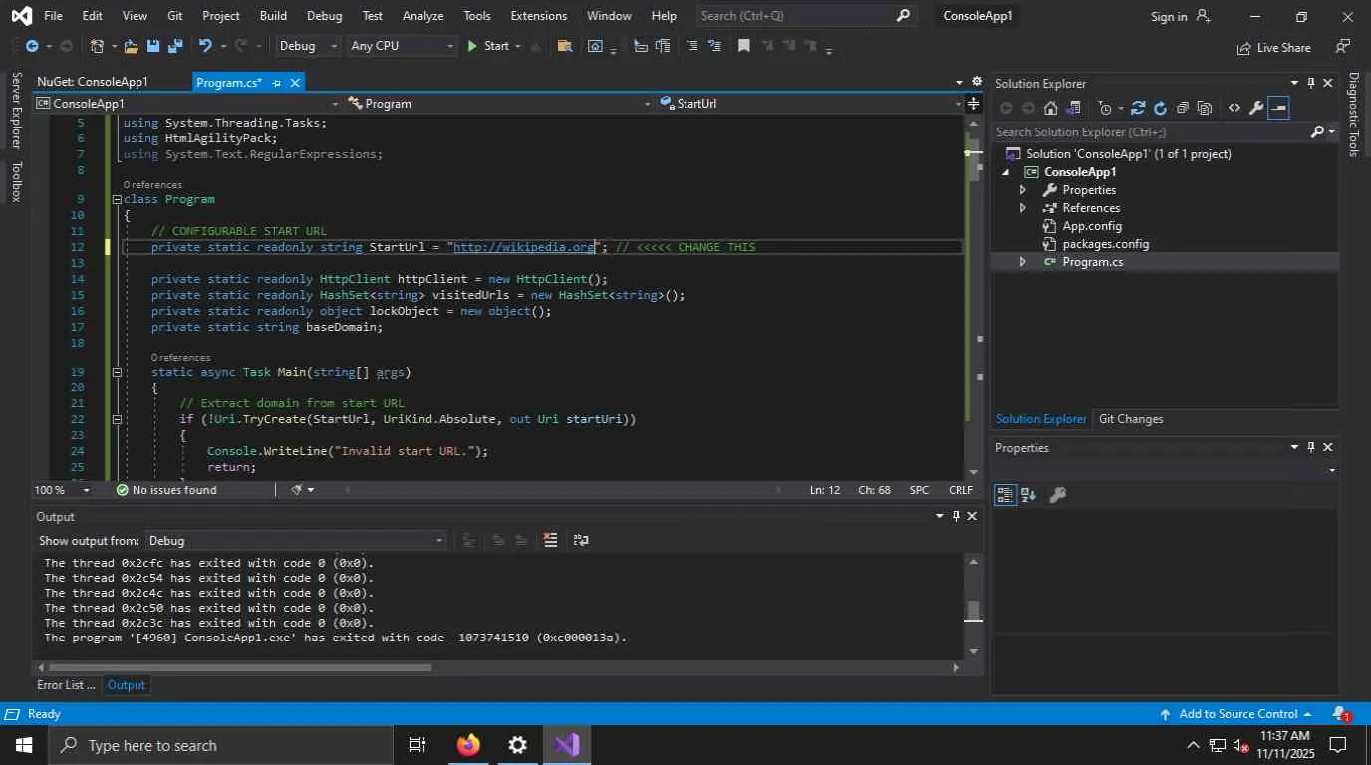This screenshot has height=765, width=1371.
Task: Open Properties wrench icon in Solution Explorer toolbar
Action: tap(1256, 108)
